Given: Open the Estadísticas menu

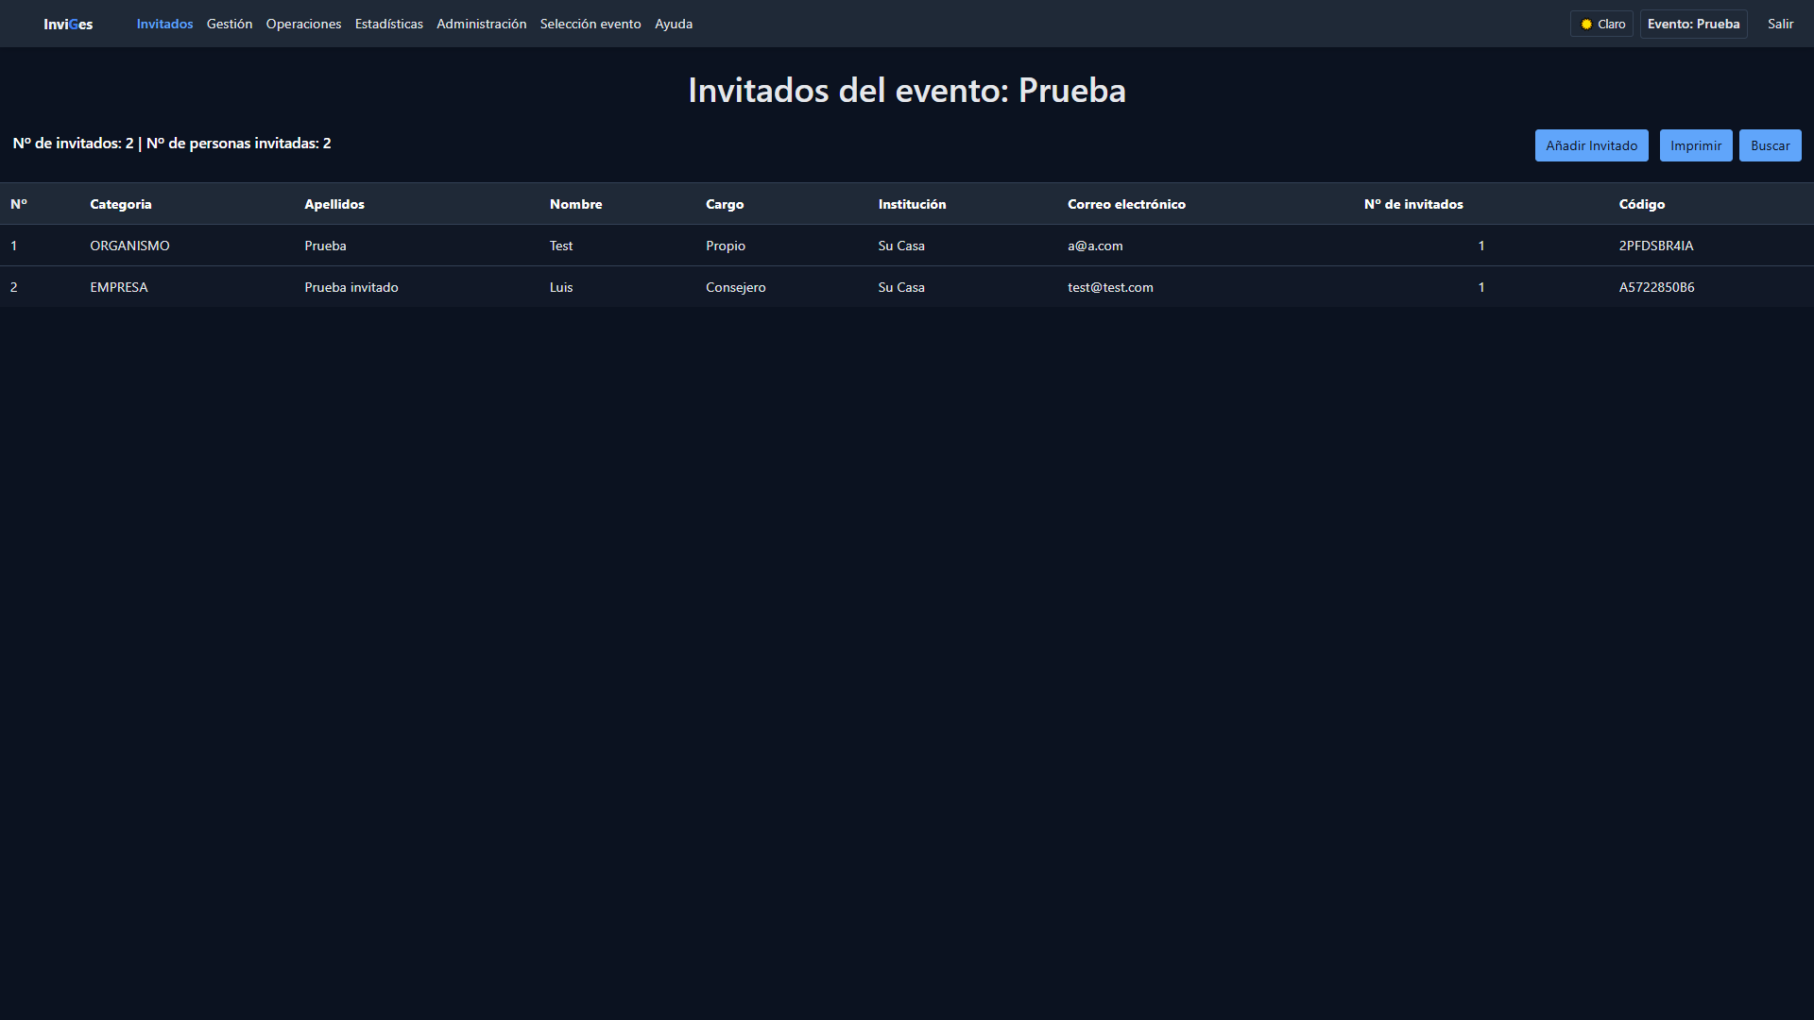Looking at the screenshot, I should (x=388, y=24).
